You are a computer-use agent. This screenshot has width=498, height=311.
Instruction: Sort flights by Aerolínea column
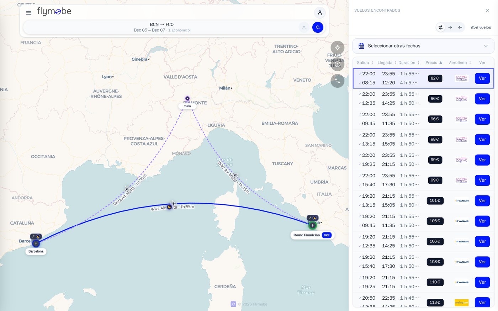click(460, 63)
